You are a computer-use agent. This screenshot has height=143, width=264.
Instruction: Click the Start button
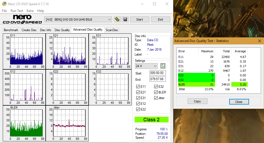pos(139,19)
